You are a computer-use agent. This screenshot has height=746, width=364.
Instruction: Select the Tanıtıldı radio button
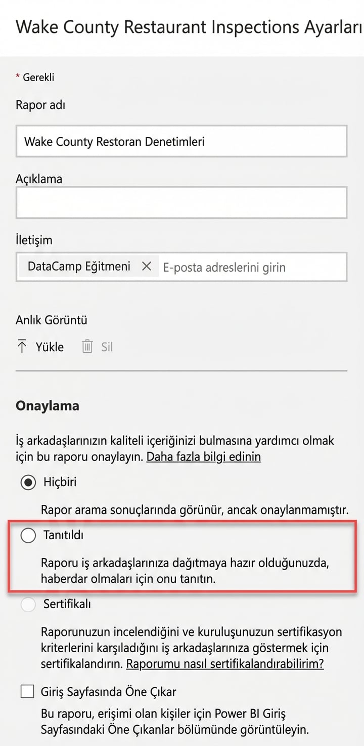[28, 535]
